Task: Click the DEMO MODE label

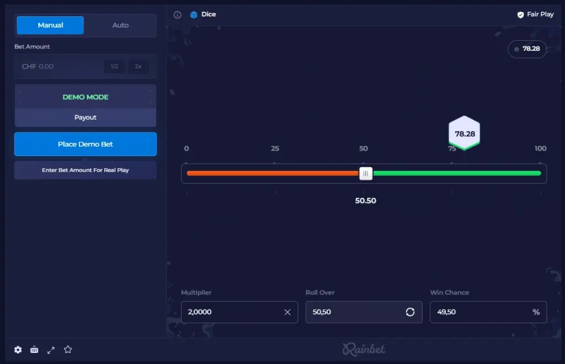Action: pos(86,97)
